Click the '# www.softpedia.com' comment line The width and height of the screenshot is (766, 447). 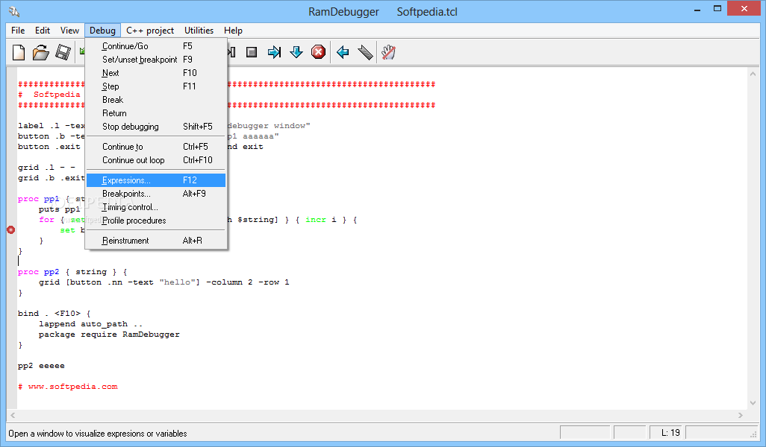[68, 387]
